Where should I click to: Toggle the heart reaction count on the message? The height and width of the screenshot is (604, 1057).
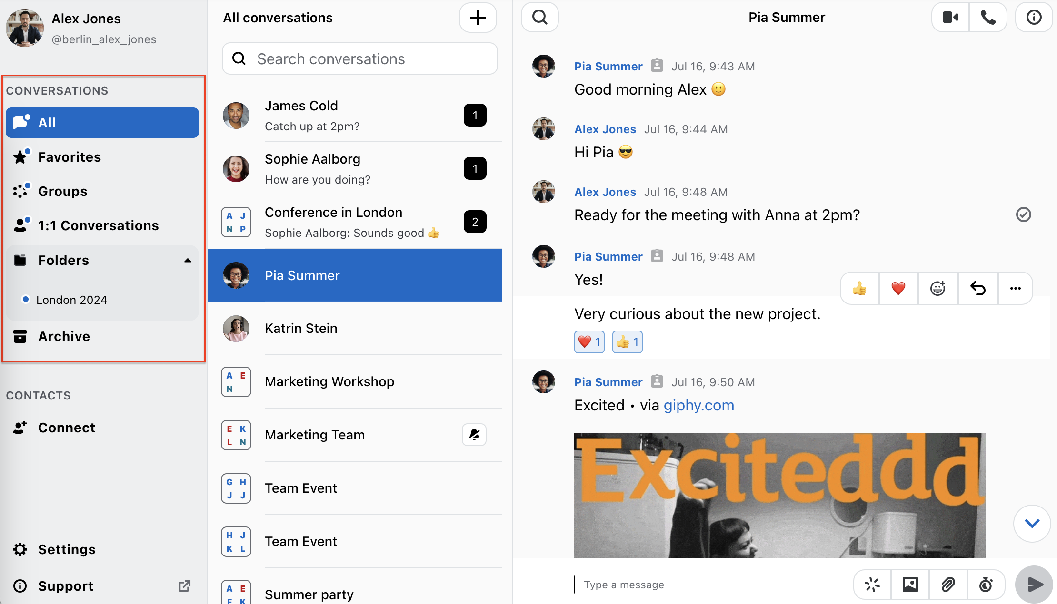(589, 342)
